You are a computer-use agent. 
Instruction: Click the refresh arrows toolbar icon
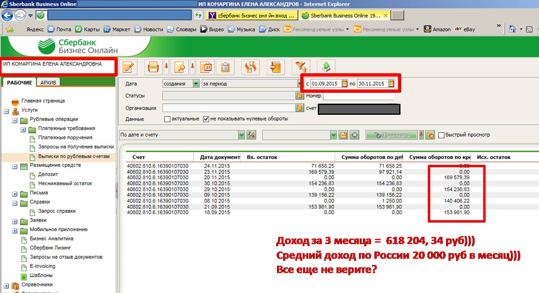point(251,67)
